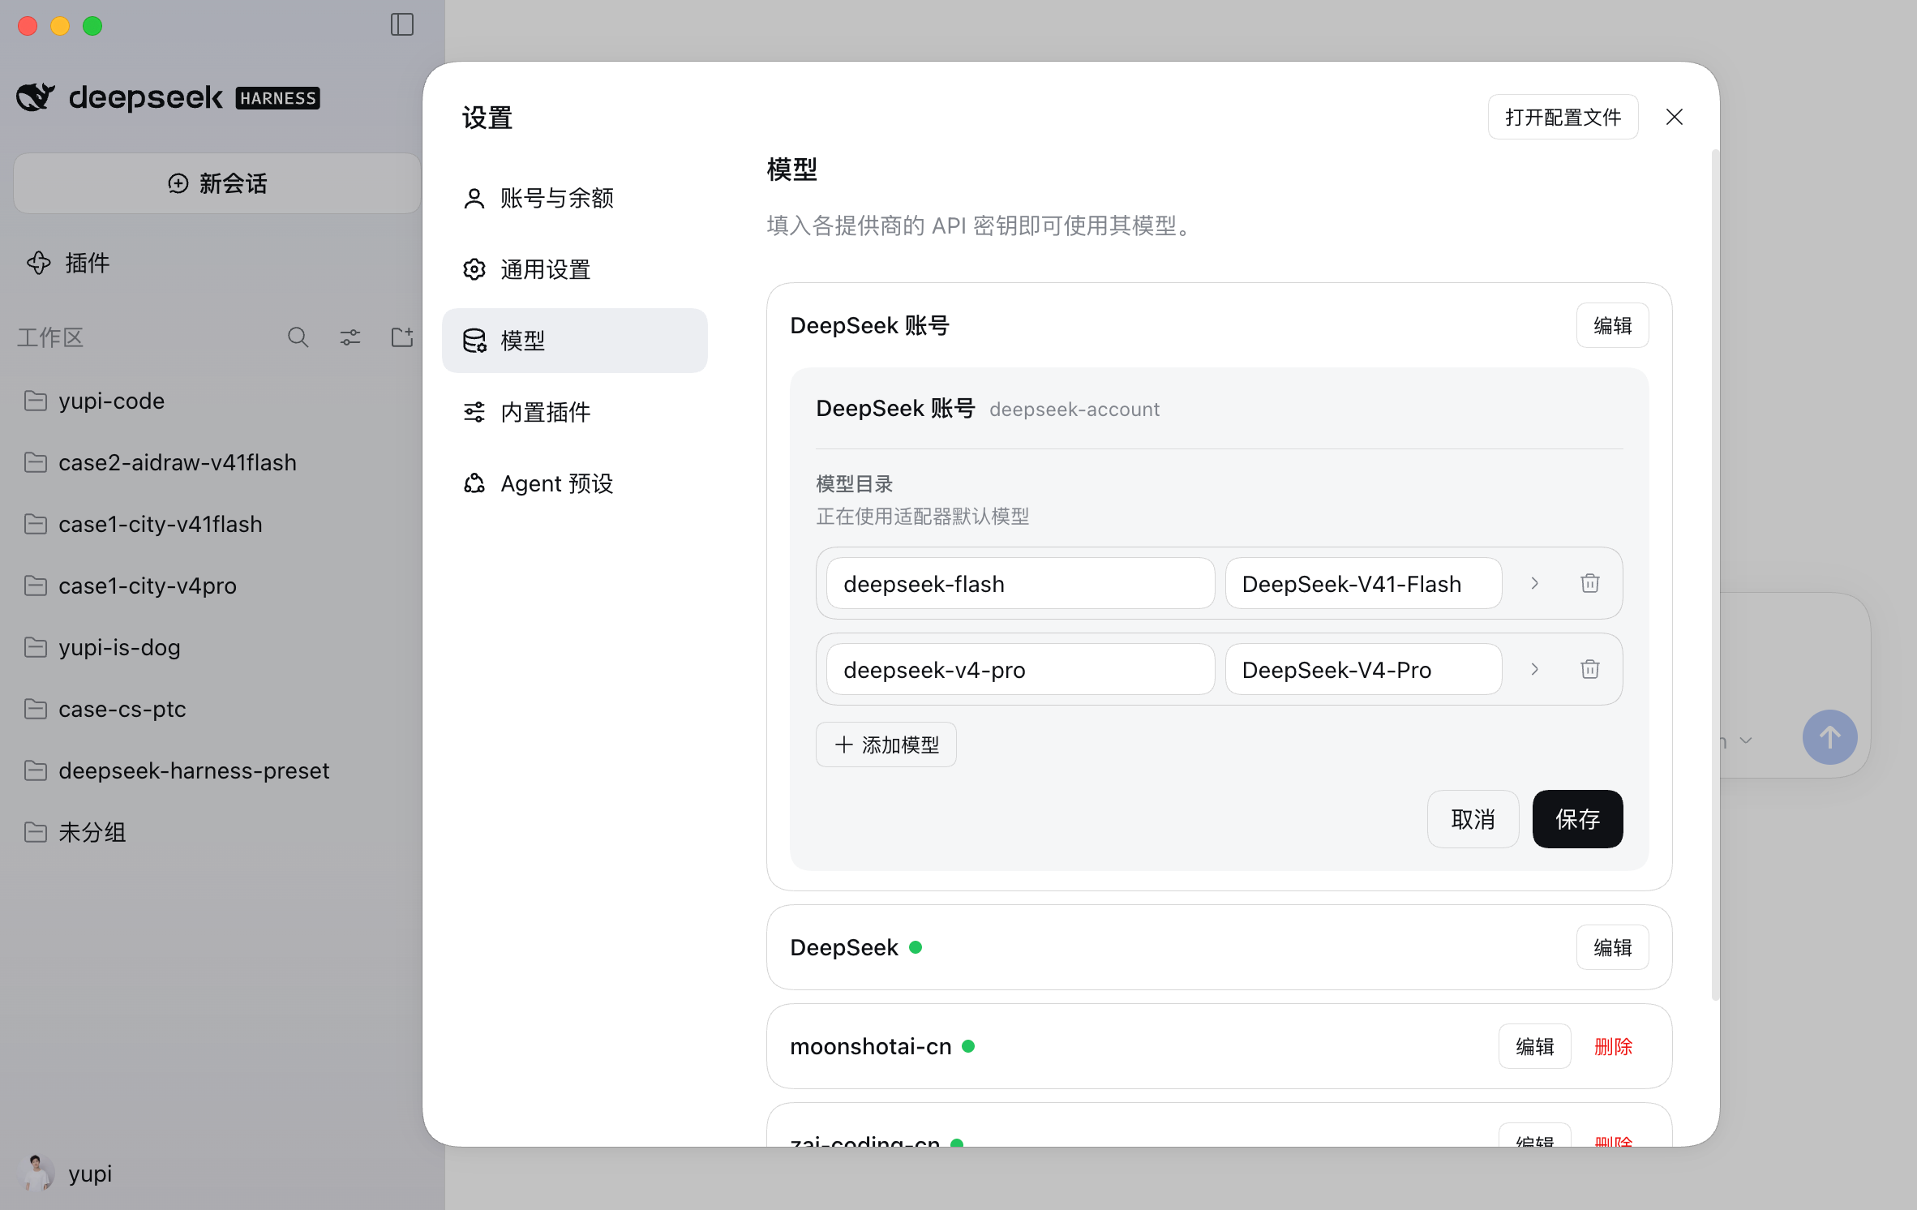Send message with the blue arrow button
The image size is (1917, 1210).
[x=1829, y=737]
